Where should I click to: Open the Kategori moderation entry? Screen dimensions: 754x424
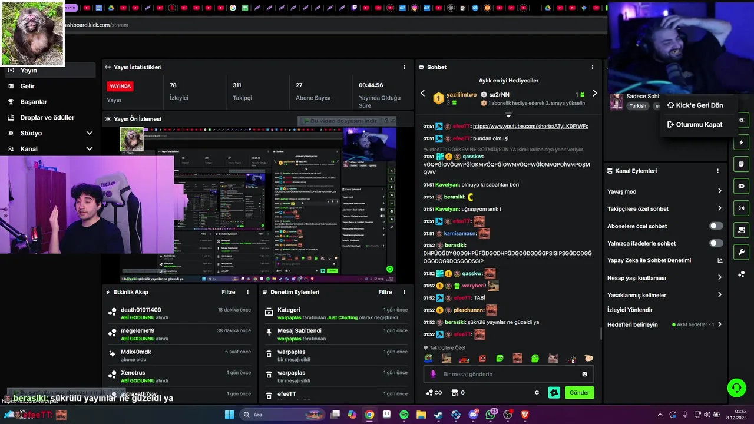pyautogui.click(x=336, y=313)
